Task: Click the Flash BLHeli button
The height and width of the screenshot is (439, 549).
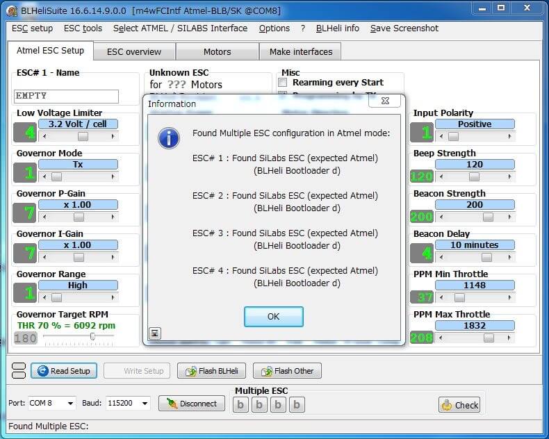Action: (211, 371)
